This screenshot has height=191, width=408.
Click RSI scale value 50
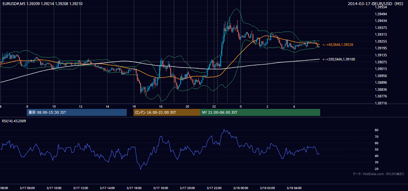(x=377, y=149)
